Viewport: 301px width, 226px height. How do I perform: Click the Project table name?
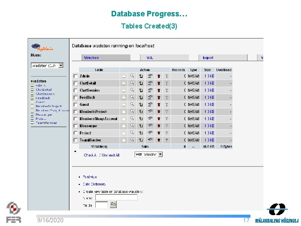[x=85, y=133]
